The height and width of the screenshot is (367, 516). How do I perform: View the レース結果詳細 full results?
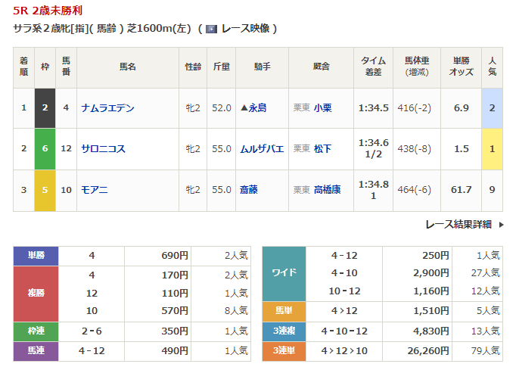[458, 224]
